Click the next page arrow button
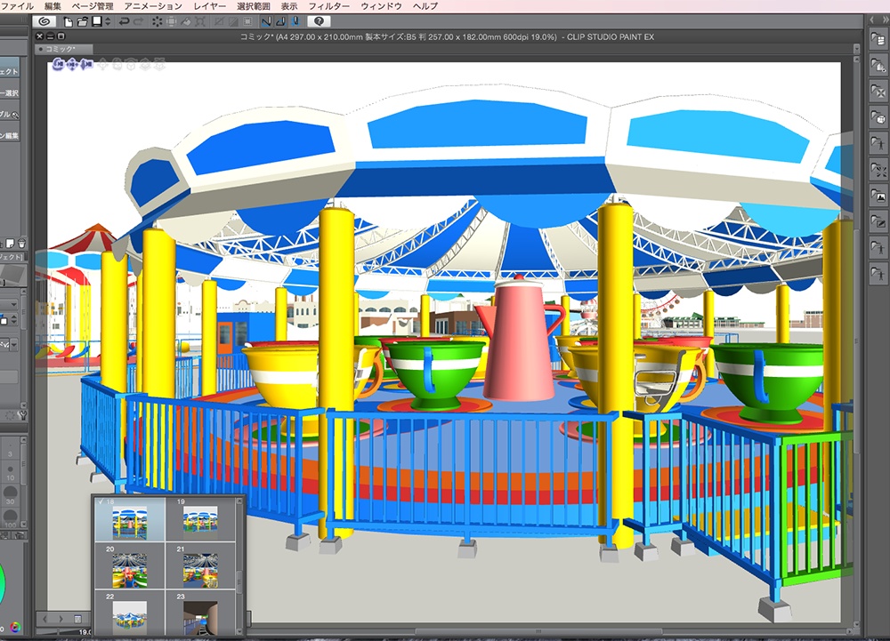The image size is (890, 641). pos(61,618)
